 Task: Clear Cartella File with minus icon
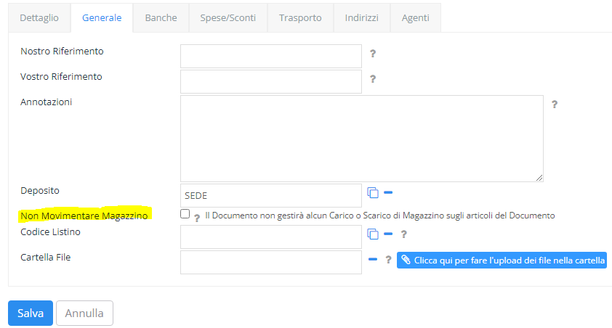point(373,259)
